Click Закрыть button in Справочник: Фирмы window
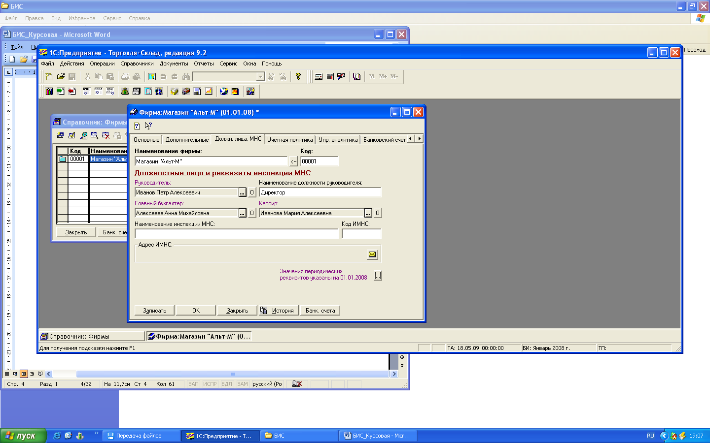Viewport: 710px width, 443px height. click(76, 232)
